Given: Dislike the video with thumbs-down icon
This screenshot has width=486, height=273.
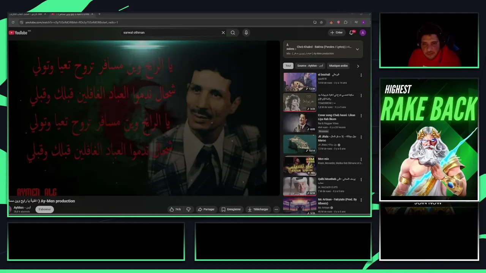Looking at the screenshot, I should [188, 209].
